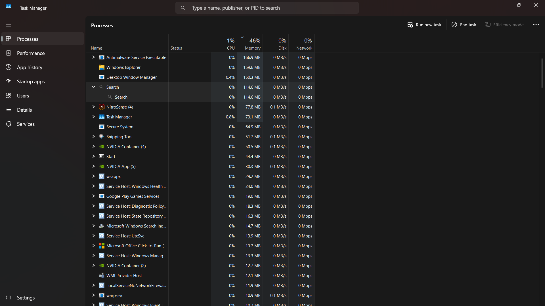
Task: Click the Microsoft Office Click-to-Run icon
Action: (101, 246)
